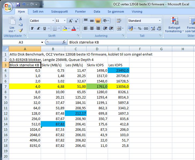Decrease cell indent
The image size is (195, 160).
pyautogui.click(x=105, y=28)
